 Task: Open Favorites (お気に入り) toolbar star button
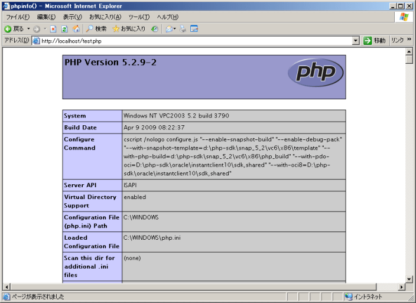point(129,28)
